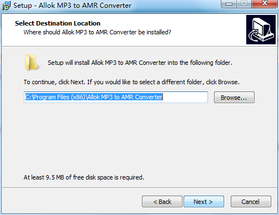
Task: Click blank space inside destination folder field
Action: tap(185, 97)
